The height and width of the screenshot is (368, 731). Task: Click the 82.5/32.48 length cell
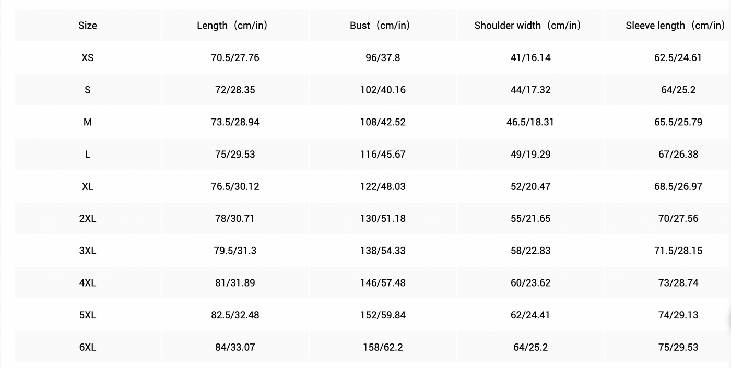[x=235, y=315]
